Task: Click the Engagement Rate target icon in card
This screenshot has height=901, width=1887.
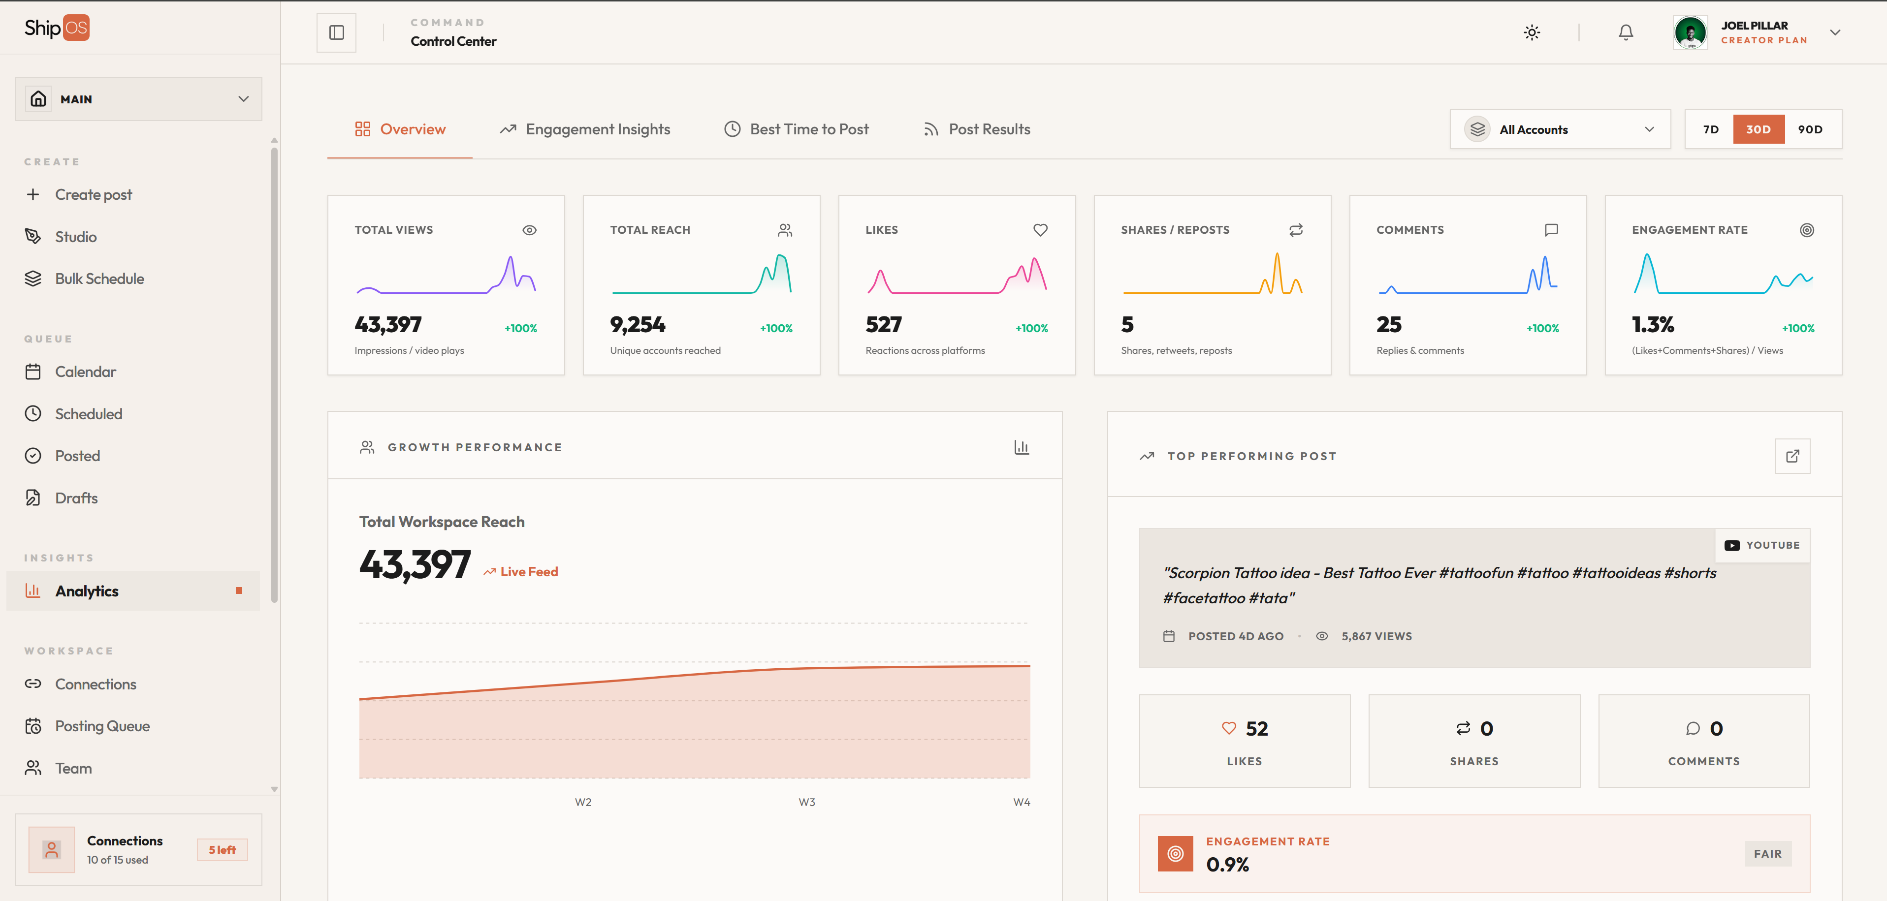Action: (1807, 230)
